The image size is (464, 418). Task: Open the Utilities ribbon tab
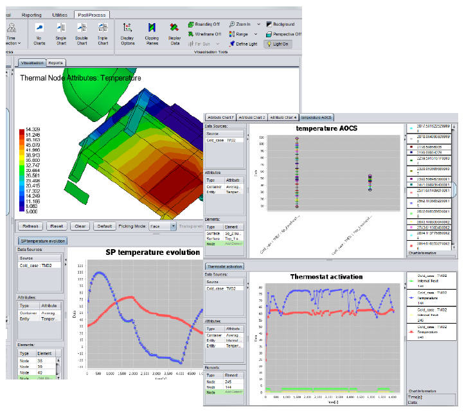60,15
